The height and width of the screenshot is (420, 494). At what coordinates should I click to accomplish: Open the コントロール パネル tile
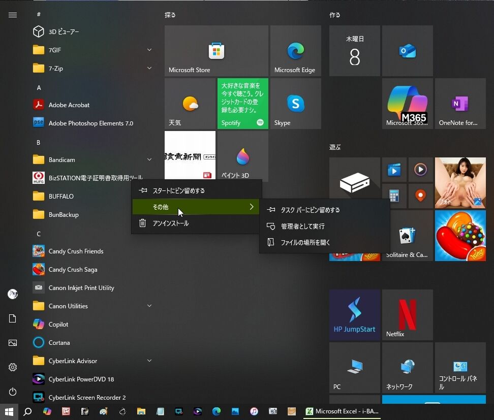coord(460,367)
